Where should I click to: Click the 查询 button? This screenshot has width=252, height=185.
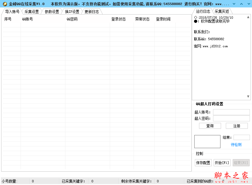(x=210, y=126)
